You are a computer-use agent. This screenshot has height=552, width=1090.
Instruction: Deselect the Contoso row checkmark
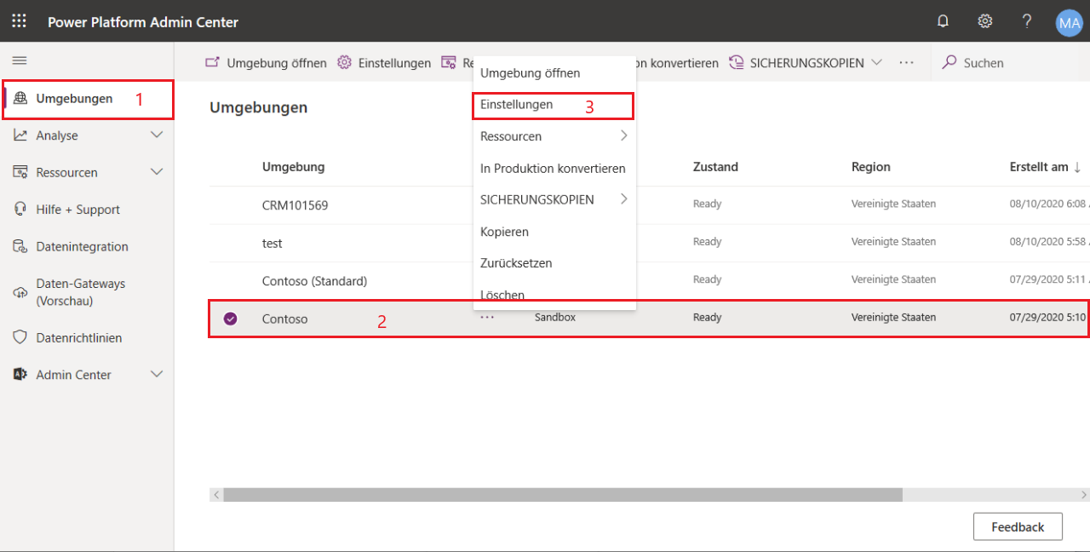pyautogui.click(x=230, y=319)
